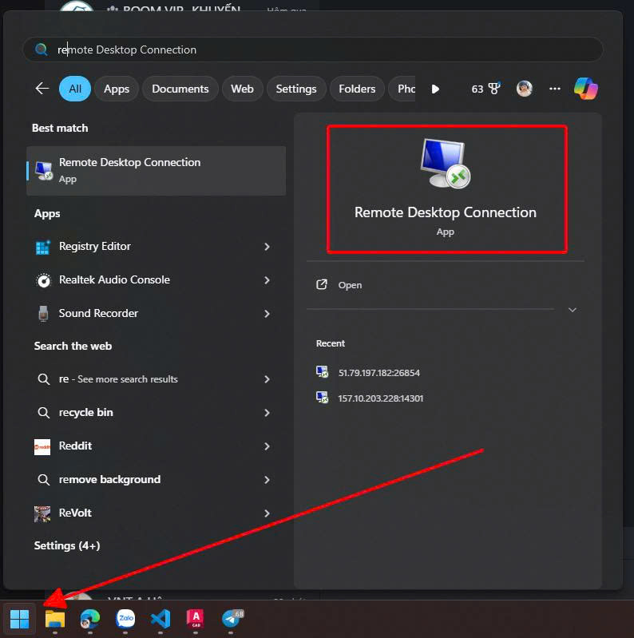Go back with the left arrow icon

tap(42, 89)
